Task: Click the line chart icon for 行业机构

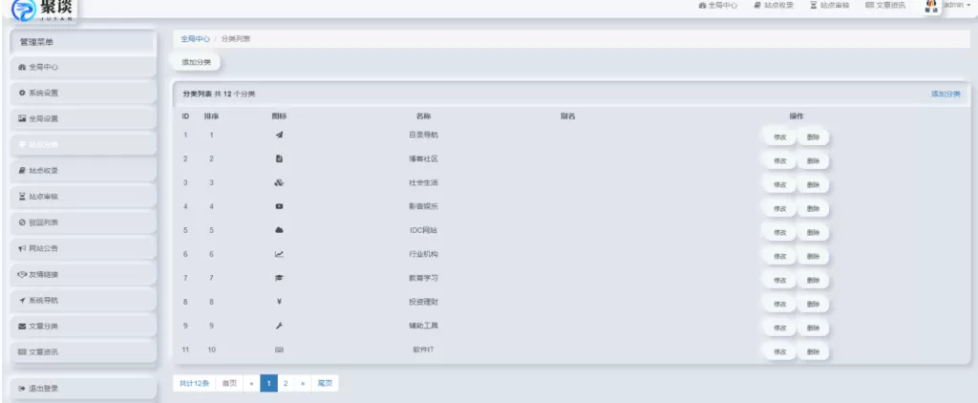Action: 279,254
